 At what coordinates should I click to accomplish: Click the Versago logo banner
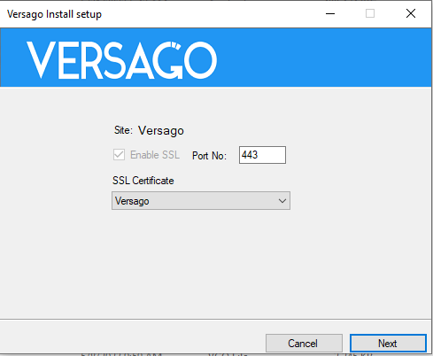216,58
